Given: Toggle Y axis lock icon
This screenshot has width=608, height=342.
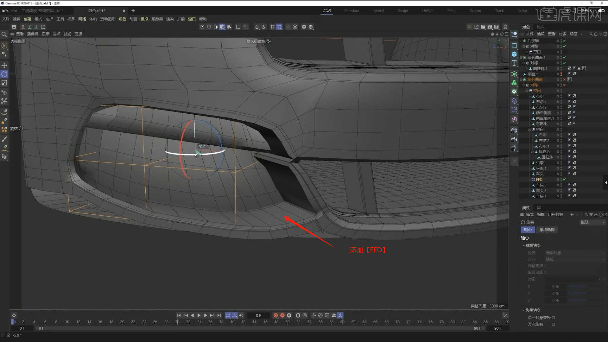Looking at the screenshot, I should [29, 27].
